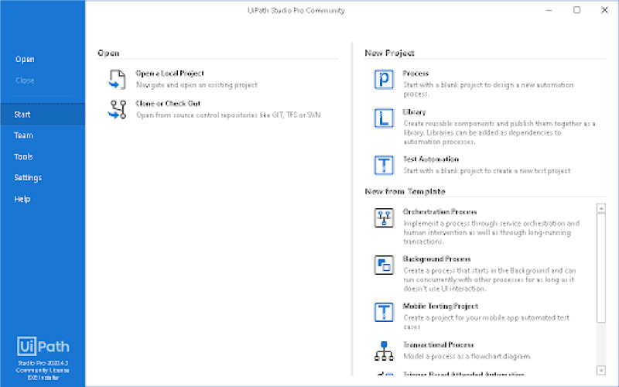
Task: Click Orchestration Process title text
Action: [439, 211]
